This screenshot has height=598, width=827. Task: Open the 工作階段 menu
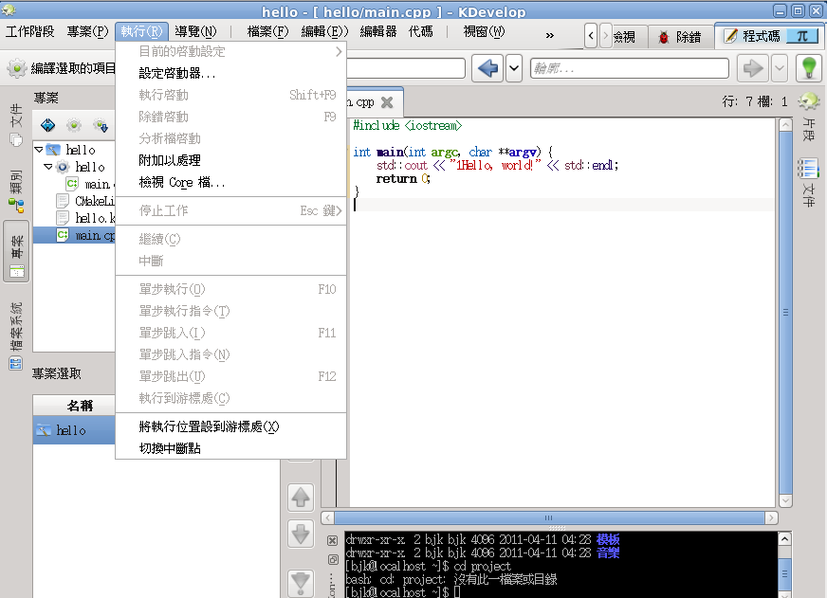(x=30, y=31)
